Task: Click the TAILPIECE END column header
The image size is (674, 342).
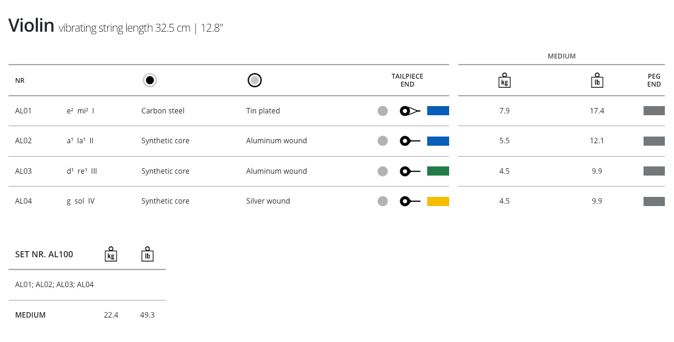Action: click(407, 80)
